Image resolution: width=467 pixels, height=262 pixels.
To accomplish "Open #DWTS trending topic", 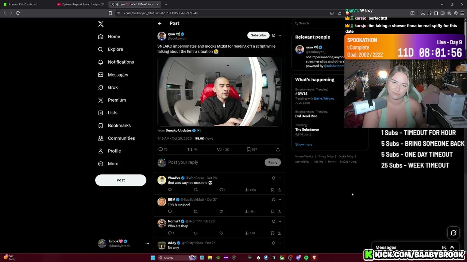I will click(x=301, y=94).
